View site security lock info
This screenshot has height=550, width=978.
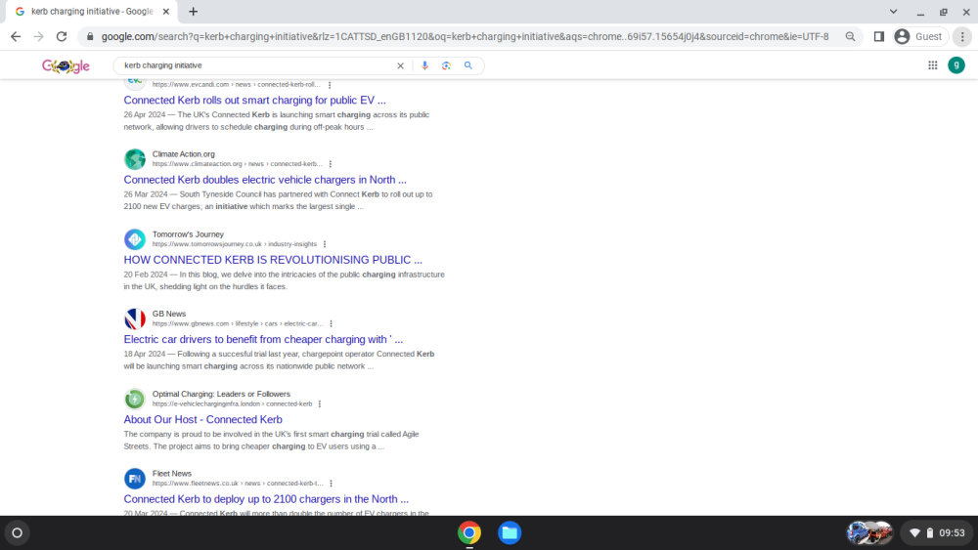[90, 37]
